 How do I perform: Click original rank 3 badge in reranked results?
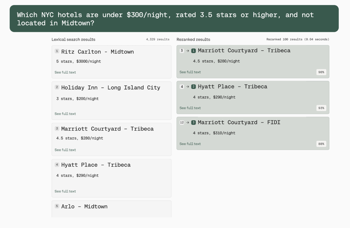pyautogui.click(x=182, y=51)
